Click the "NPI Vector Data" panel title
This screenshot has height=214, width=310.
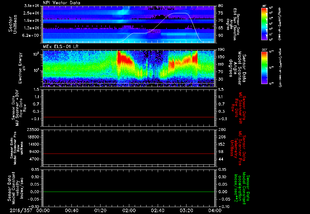pyautogui.click(x=61, y=3)
